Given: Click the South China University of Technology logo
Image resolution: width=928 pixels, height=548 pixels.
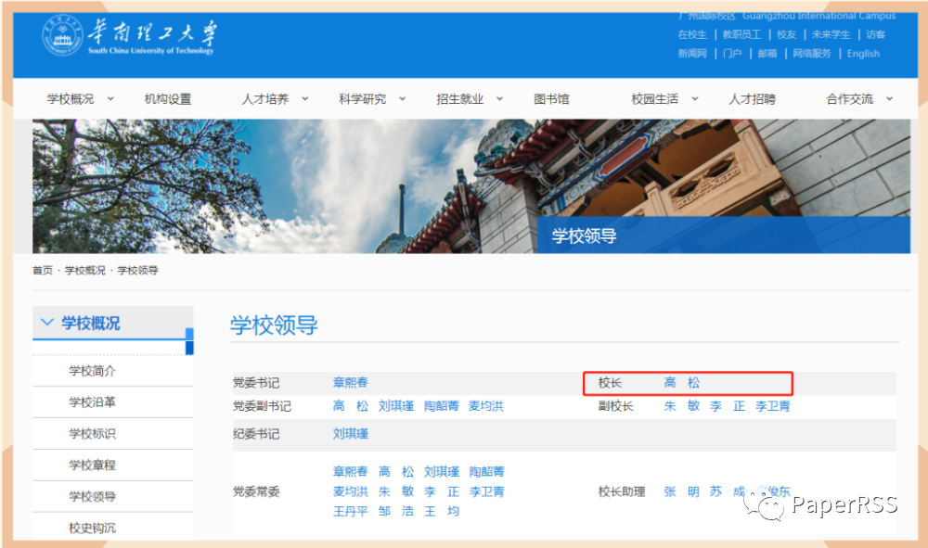Looking at the screenshot, I should click(130, 38).
